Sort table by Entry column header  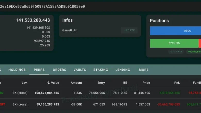pyautogui.click(x=101, y=83)
